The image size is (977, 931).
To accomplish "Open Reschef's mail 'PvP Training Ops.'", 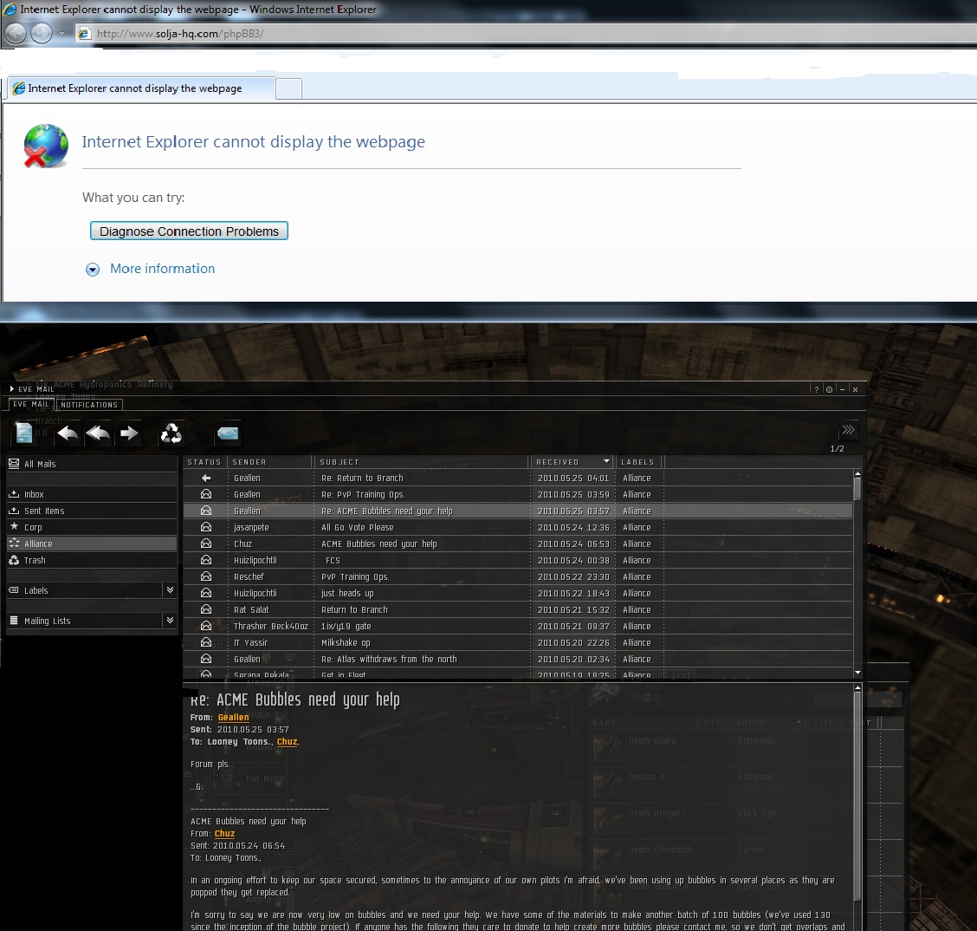I will pyautogui.click(x=518, y=576).
